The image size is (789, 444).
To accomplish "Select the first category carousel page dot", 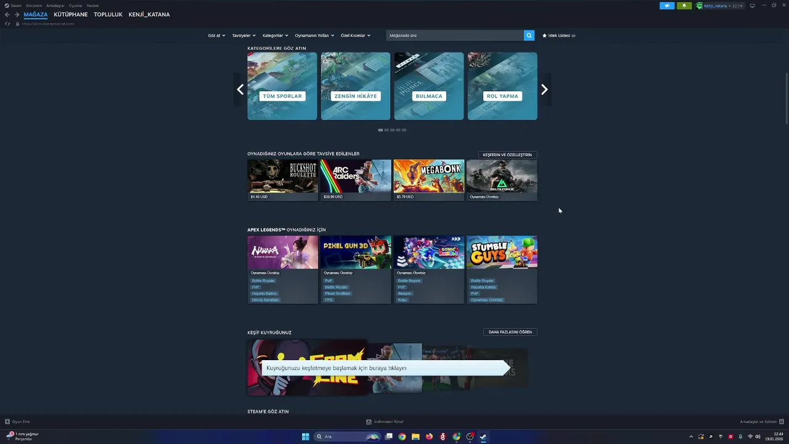I will 380,130.
